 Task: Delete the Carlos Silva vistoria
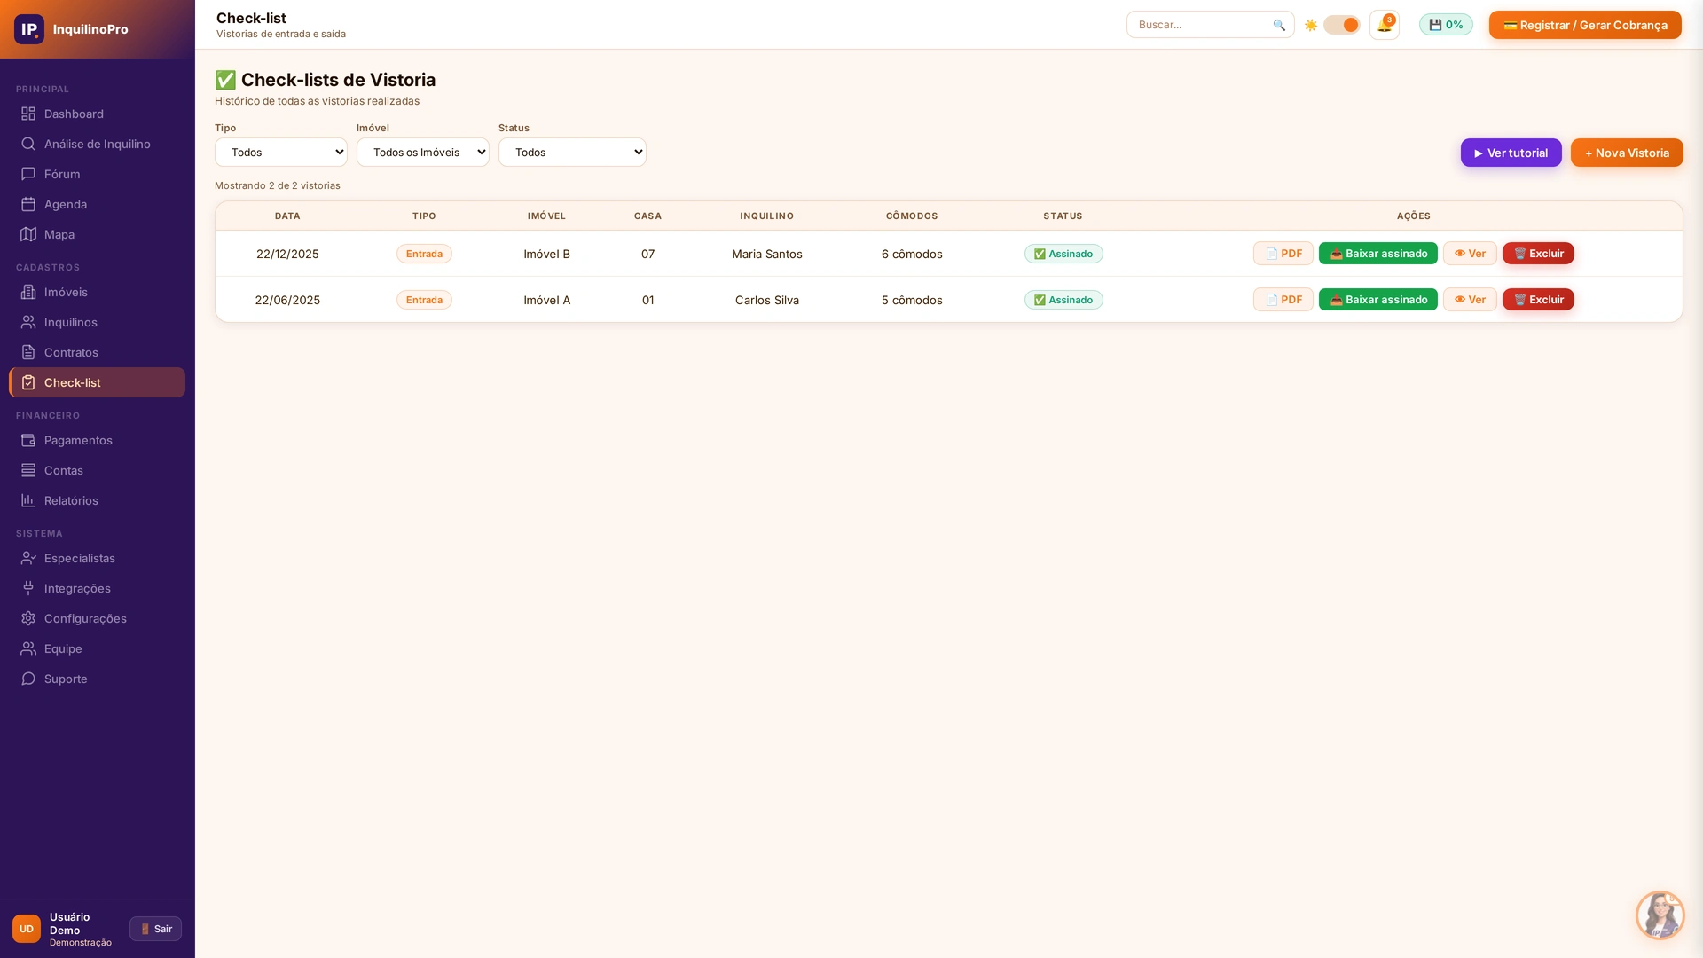tap(1538, 300)
